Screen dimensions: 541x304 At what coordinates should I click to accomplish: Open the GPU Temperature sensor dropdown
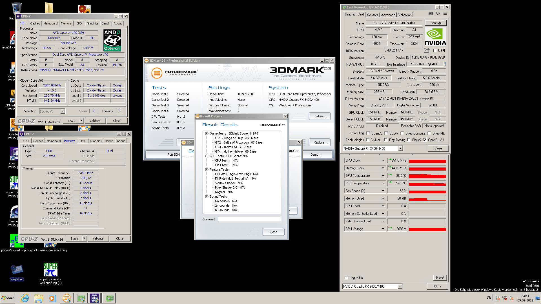383,176
